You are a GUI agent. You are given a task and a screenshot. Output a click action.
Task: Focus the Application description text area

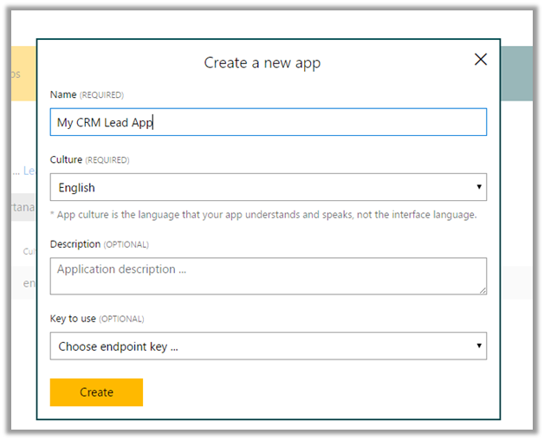tap(269, 275)
